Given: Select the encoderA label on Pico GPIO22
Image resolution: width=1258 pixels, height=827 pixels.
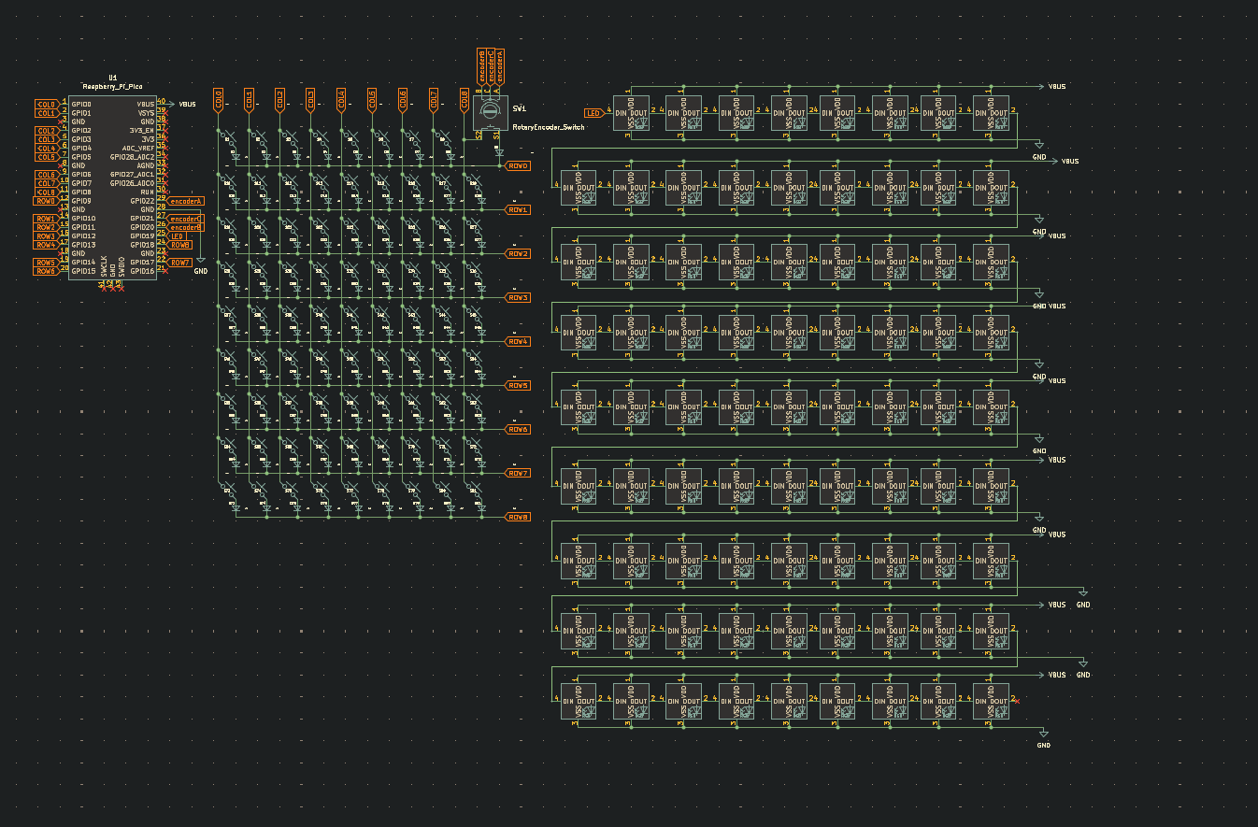Looking at the screenshot, I should pyautogui.click(x=187, y=201).
